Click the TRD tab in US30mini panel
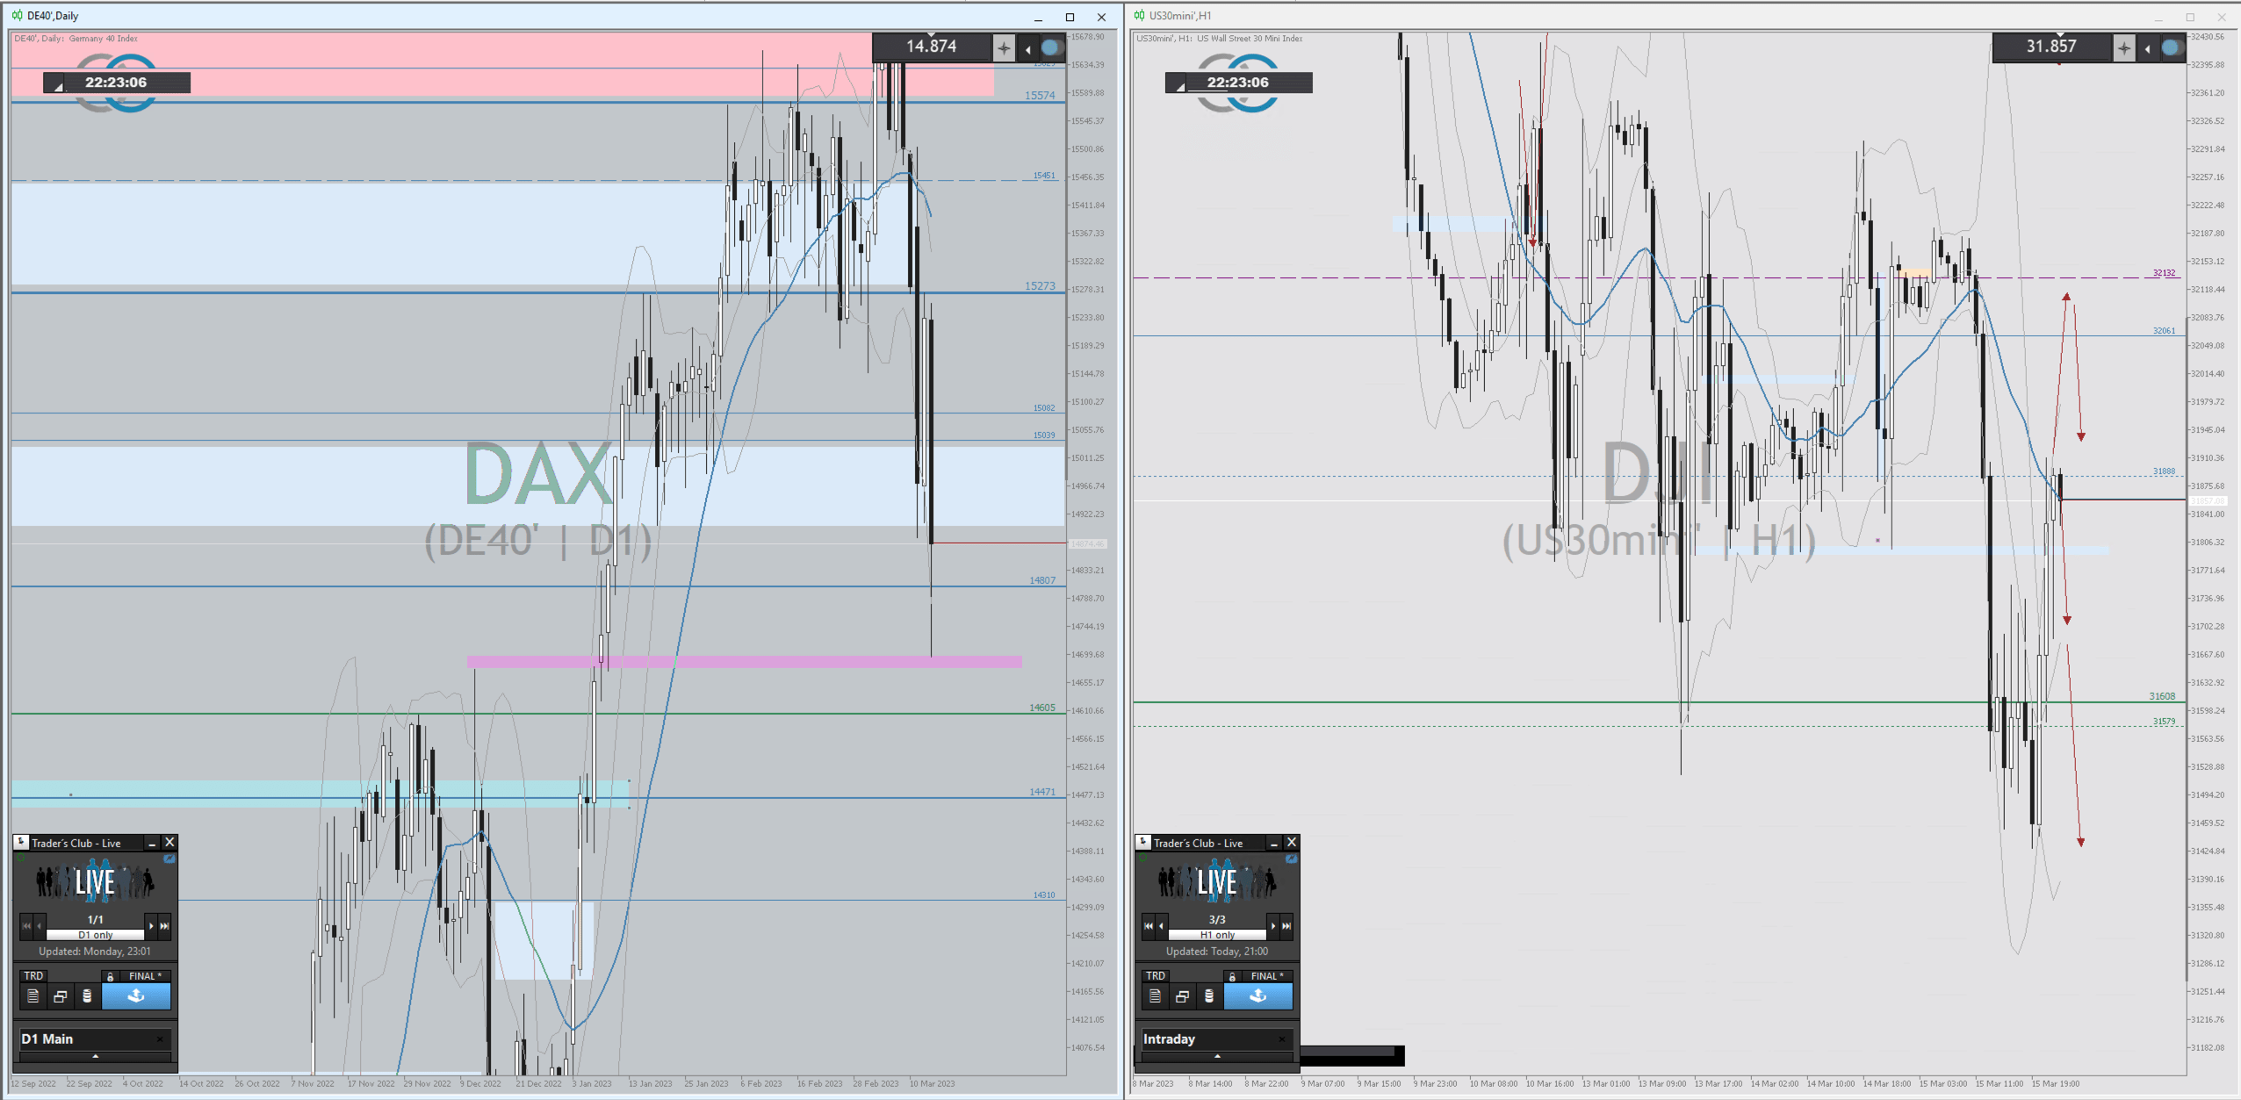 1156,975
